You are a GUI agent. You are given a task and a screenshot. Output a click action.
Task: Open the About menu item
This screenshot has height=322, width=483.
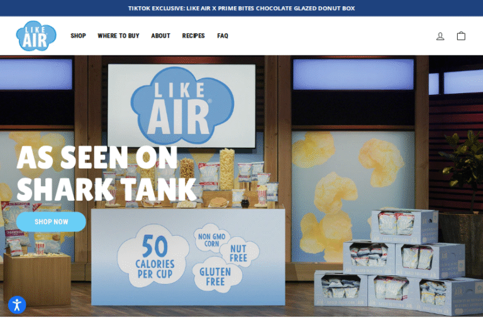click(160, 36)
